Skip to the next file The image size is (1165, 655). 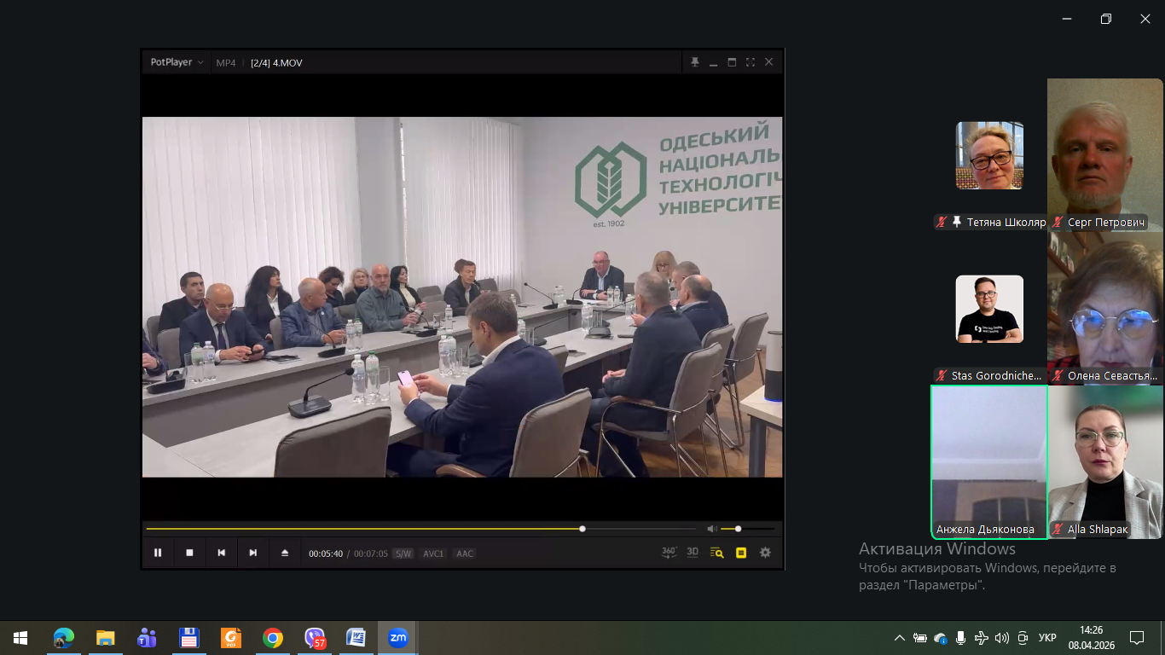252,553
